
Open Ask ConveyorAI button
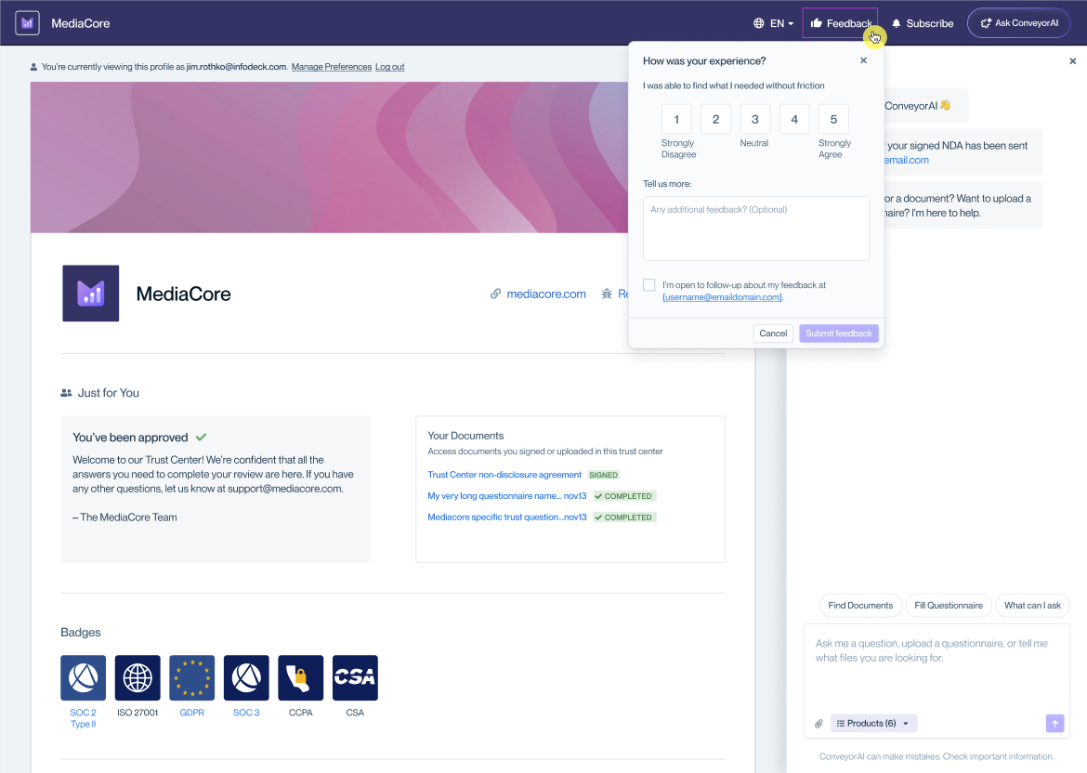[1018, 23]
